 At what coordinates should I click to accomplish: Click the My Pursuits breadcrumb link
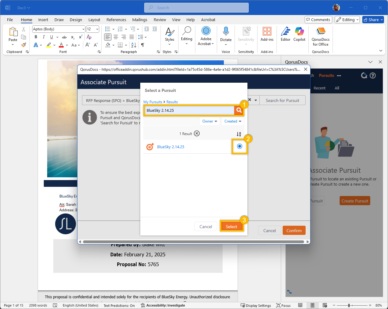pyautogui.click(x=153, y=102)
